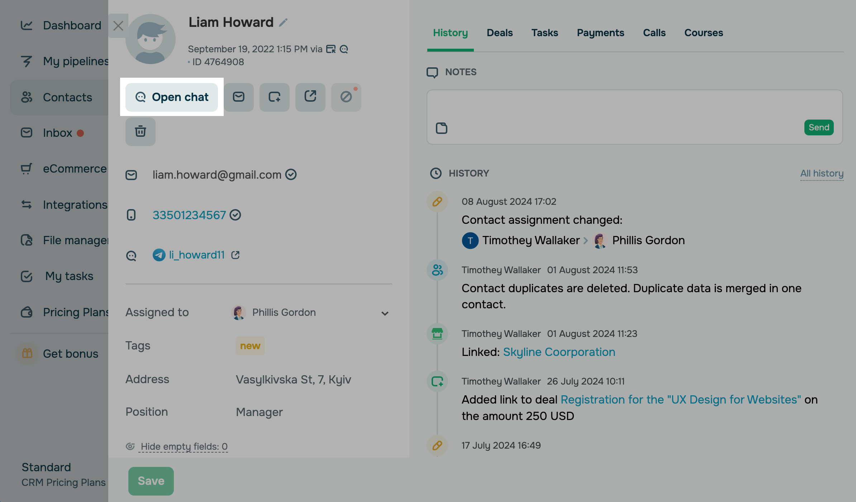Expand the Assigned to dropdown
The height and width of the screenshot is (502, 856).
pyautogui.click(x=311, y=313)
